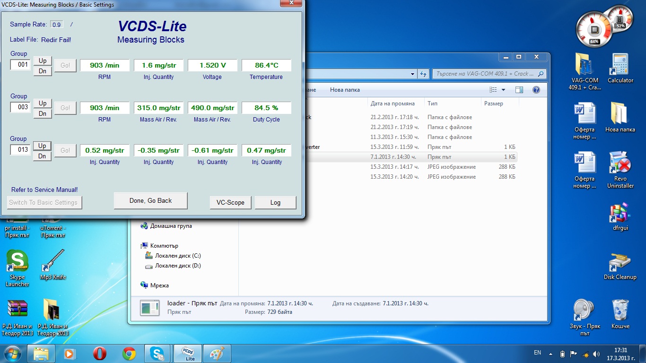Launch Google Chrome from the taskbar

click(x=129, y=354)
